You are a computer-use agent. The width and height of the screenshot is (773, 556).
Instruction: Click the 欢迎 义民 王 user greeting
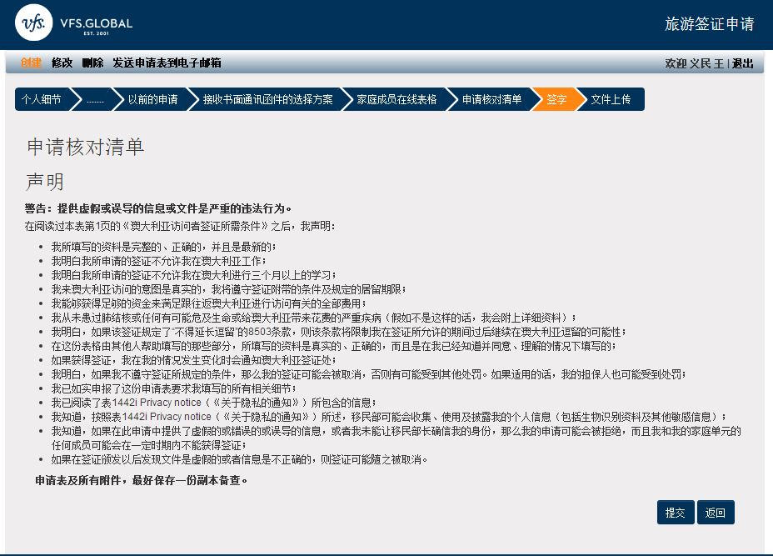695,64
